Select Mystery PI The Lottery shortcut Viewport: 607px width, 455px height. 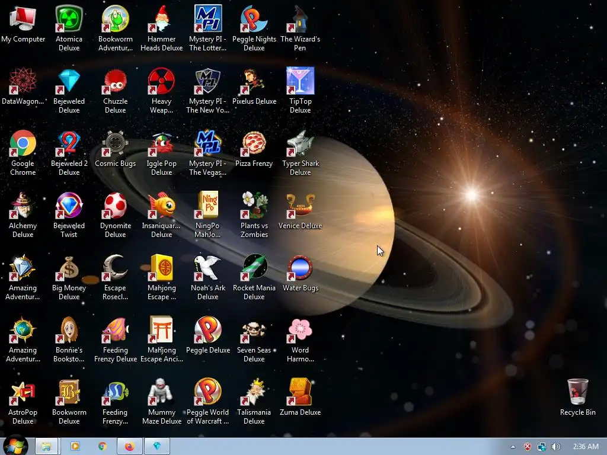208,18
